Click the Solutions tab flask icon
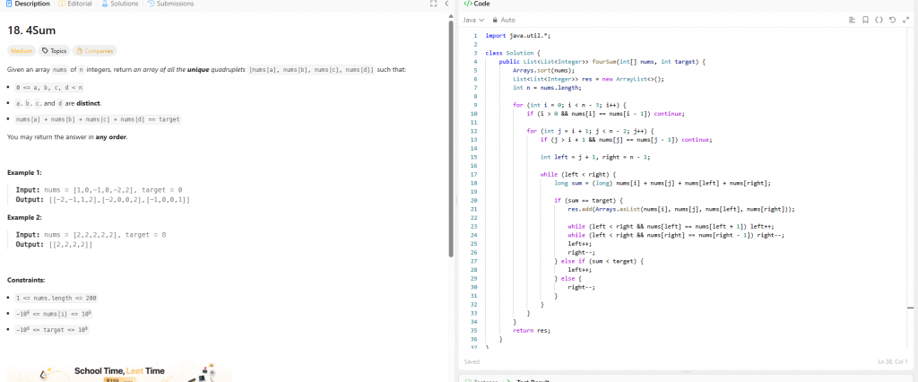This screenshot has width=918, height=382. 105,4
